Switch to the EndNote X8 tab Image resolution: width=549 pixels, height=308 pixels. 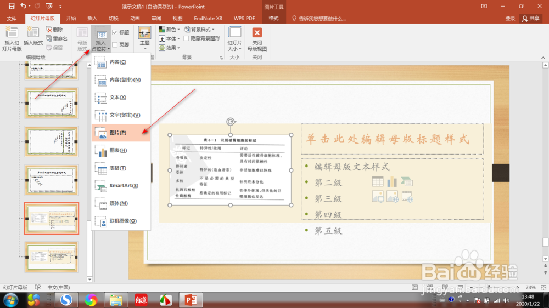coord(208,19)
